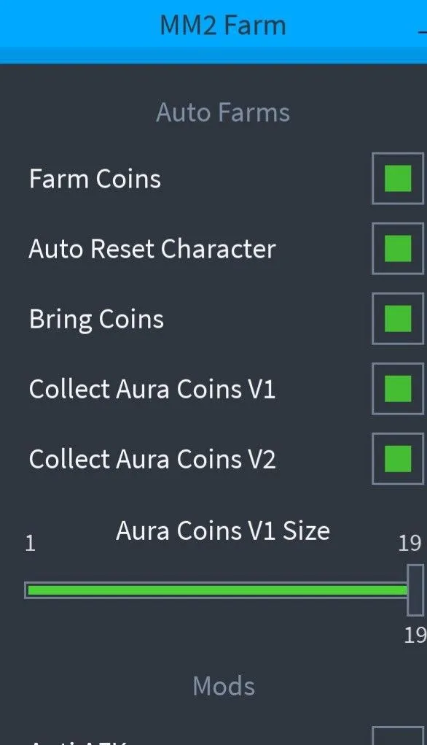Viewport: 427px width, 745px height.
Task: Click the slider maximum label 19 above the handle
Action: point(410,543)
